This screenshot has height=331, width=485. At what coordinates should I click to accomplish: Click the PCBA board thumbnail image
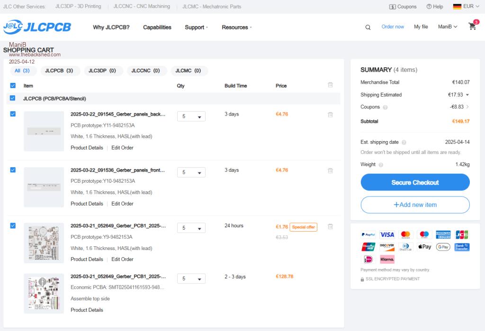point(44,293)
